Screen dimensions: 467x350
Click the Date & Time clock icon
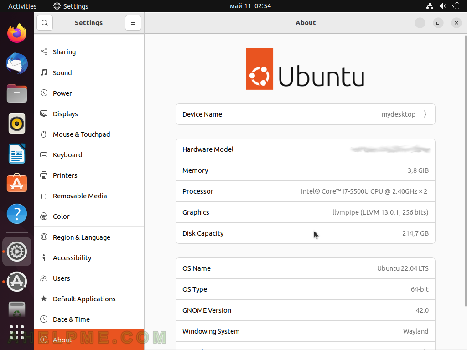(44, 319)
